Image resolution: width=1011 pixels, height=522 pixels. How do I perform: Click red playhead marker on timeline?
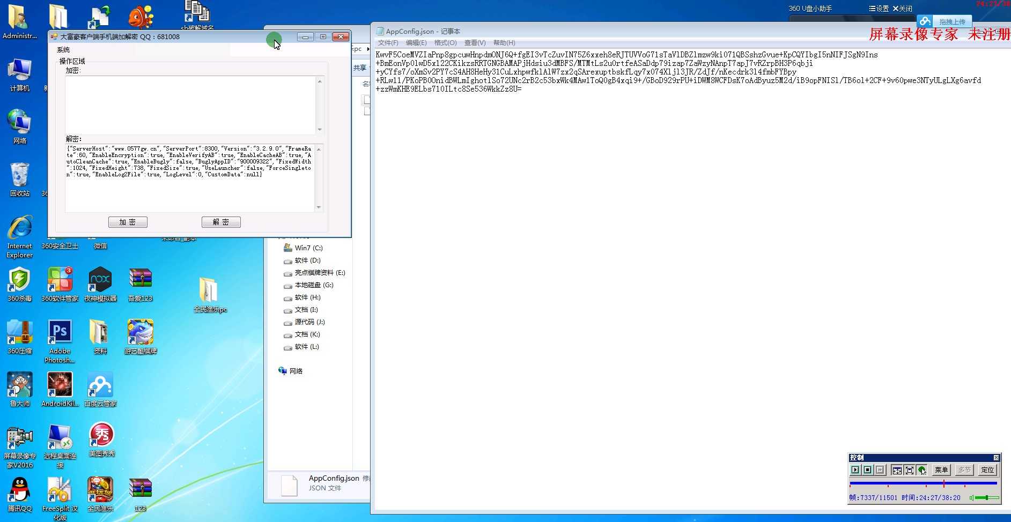943,483
